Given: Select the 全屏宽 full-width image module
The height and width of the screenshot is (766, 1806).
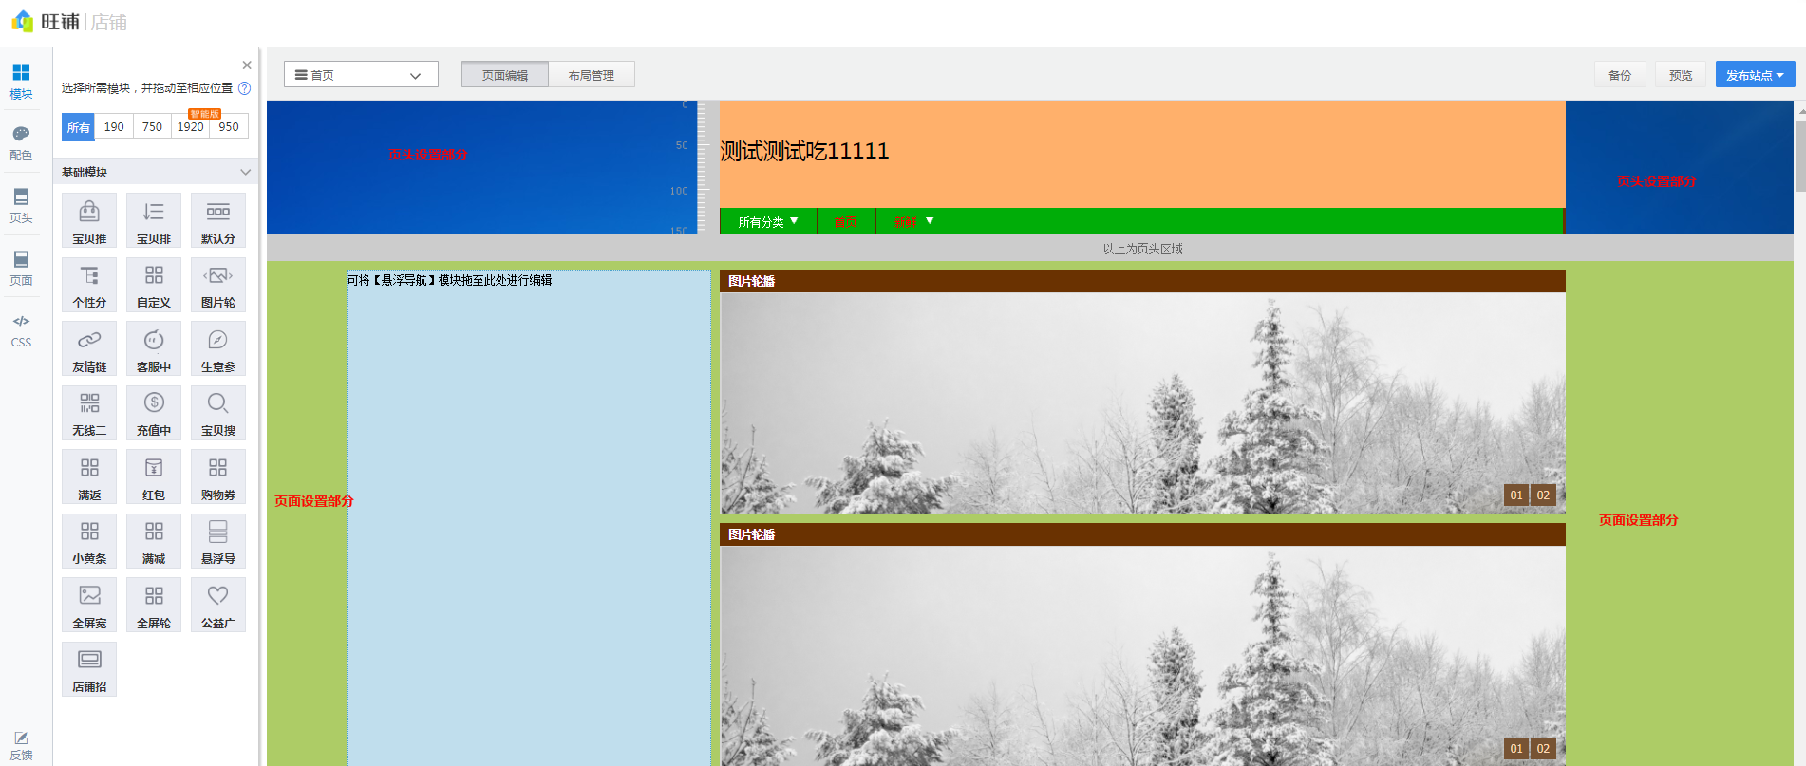Looking at the screenshot, I should click(89, 605).
